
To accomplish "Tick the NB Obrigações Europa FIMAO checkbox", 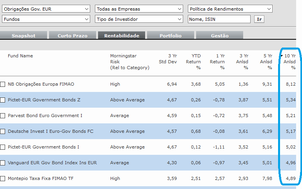I will click(3, 84).
